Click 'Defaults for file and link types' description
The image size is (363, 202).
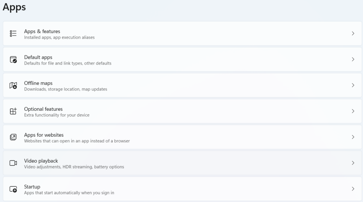pos(68,63)
